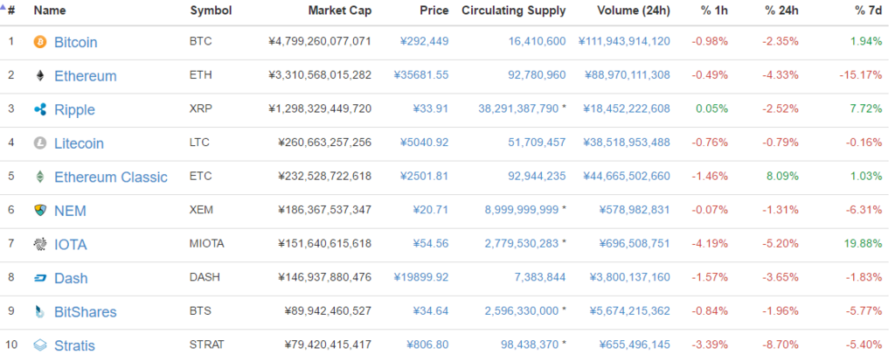
Task: Click NEM price ¥20.71
Action: click(431, 210)
